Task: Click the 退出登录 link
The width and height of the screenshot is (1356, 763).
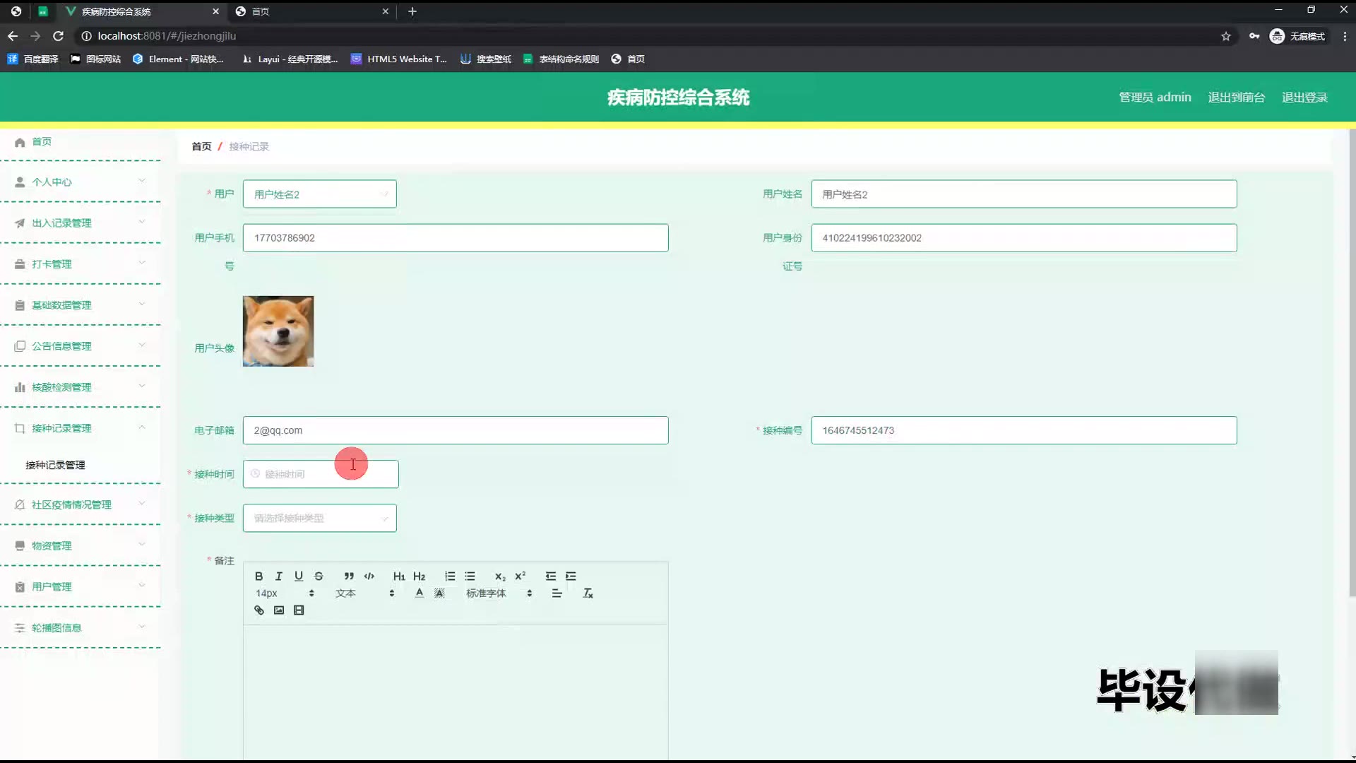Action: pos(1304,97)
